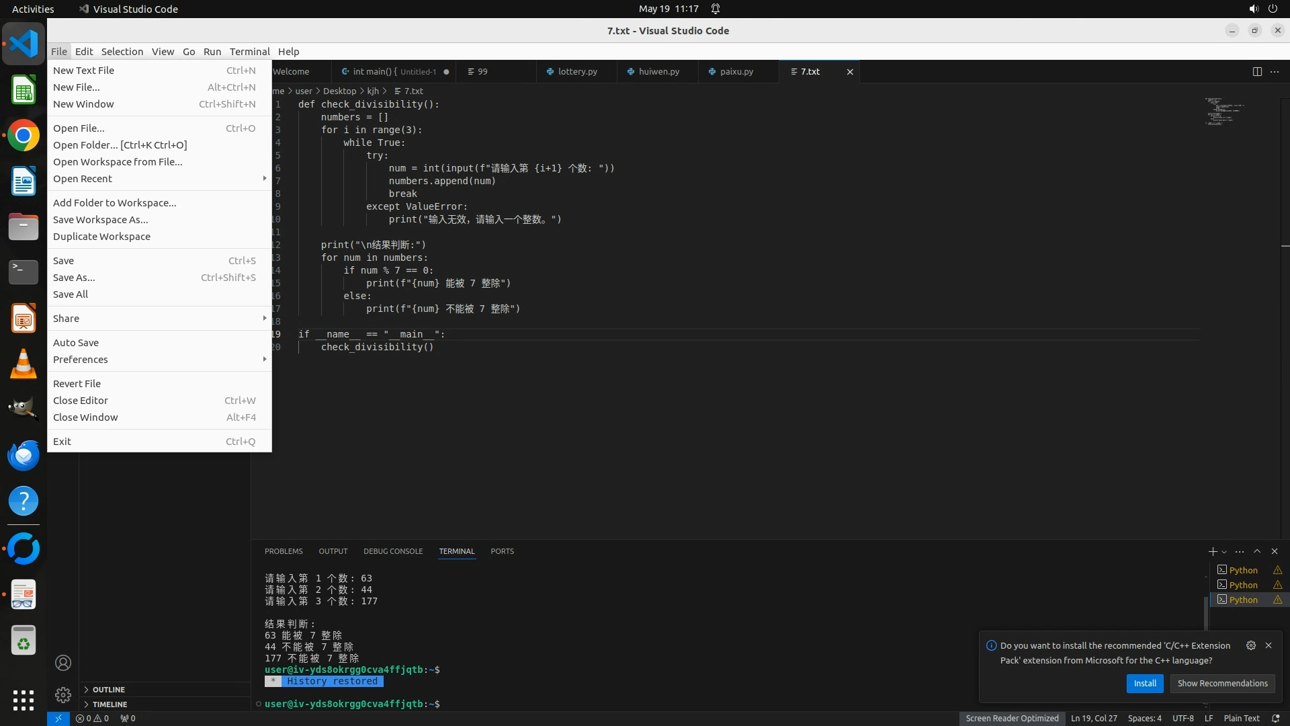
Task: Click the remote window status bar icon
Action: (x=58, y=718)
